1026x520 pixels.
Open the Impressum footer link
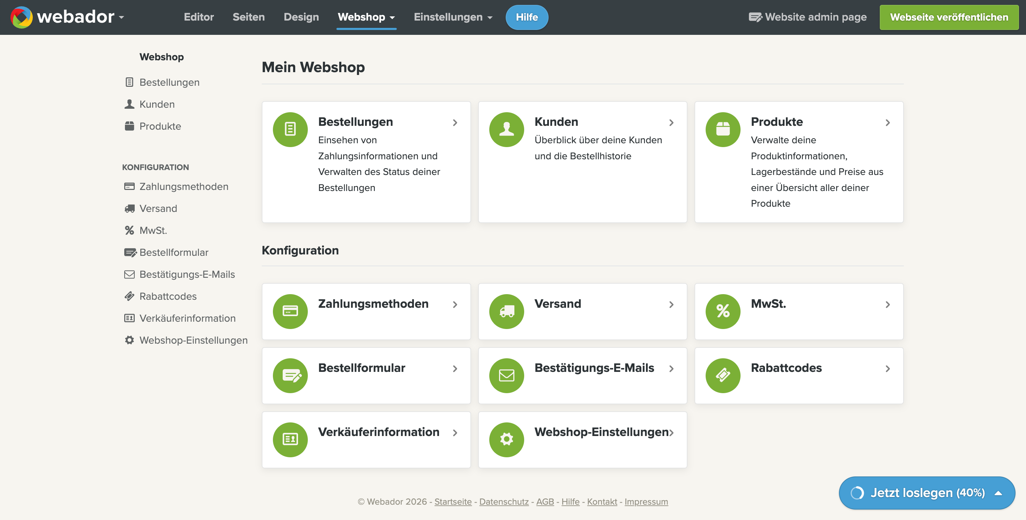click(x=646, y=502)
